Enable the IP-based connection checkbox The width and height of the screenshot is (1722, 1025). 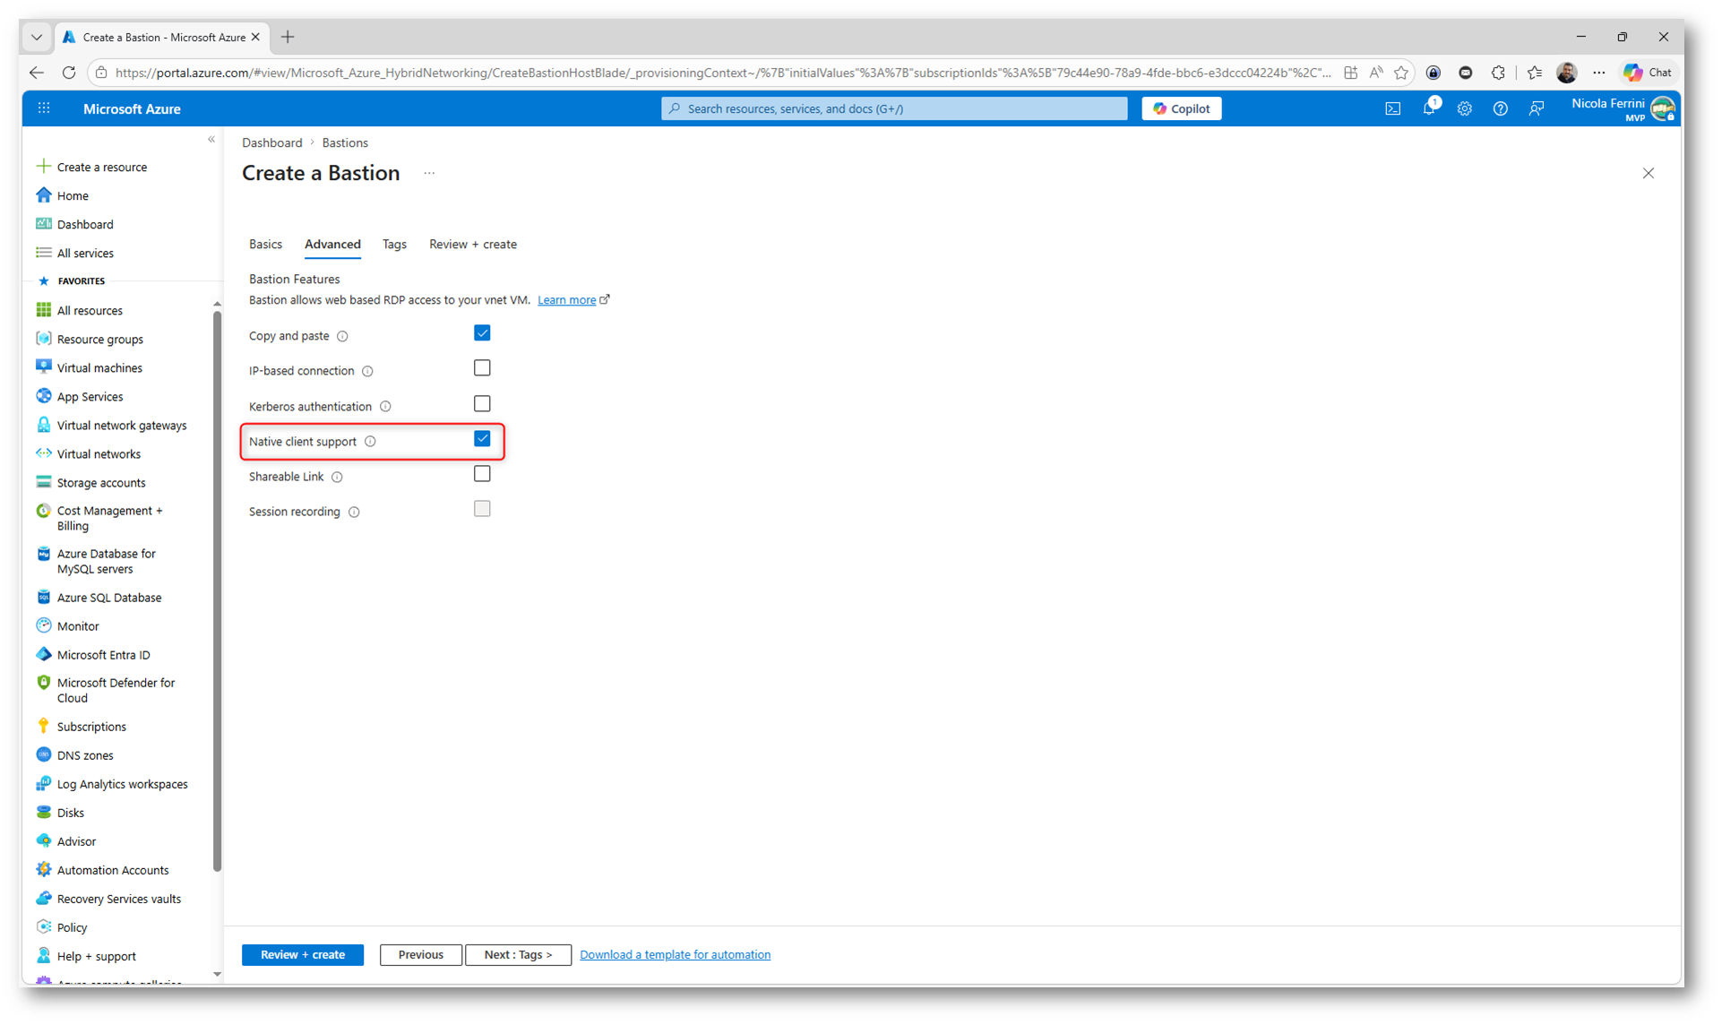click(482, 368)
